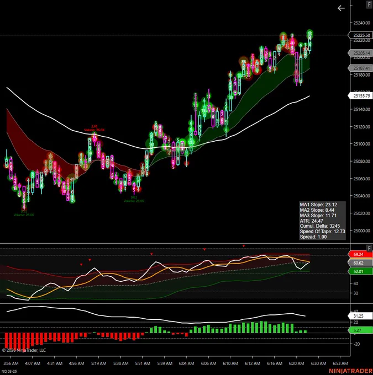The image size is (373, 375).
Task: Click the MA2 Slope: 8.44 line
Action: (317, 210)
